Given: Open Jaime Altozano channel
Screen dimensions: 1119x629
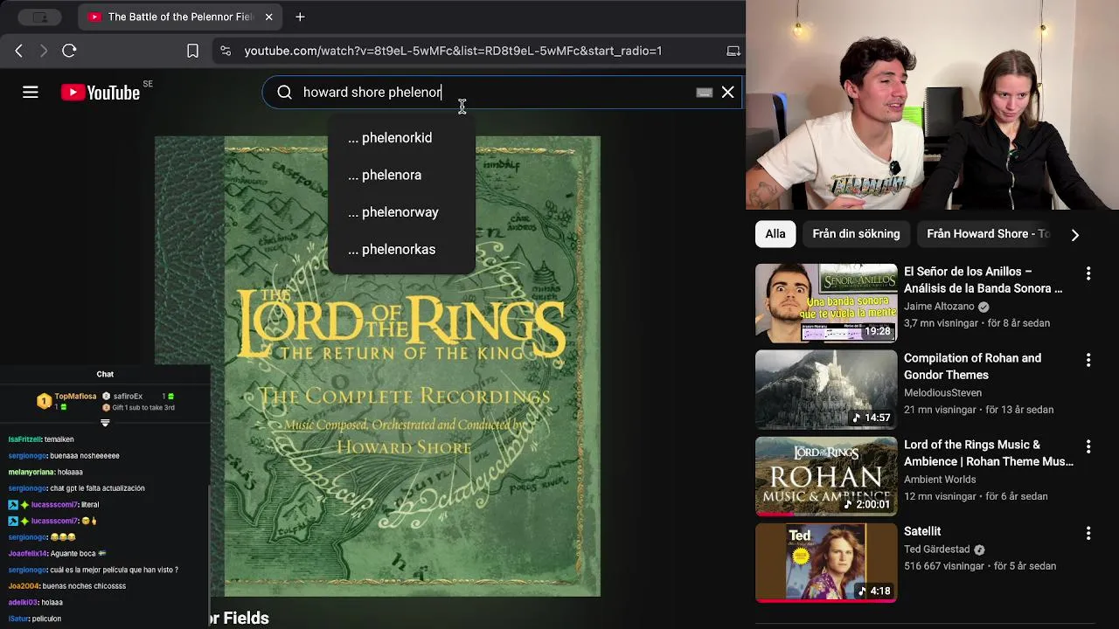Looking at the screenshot, I should [x=939, y=307].
